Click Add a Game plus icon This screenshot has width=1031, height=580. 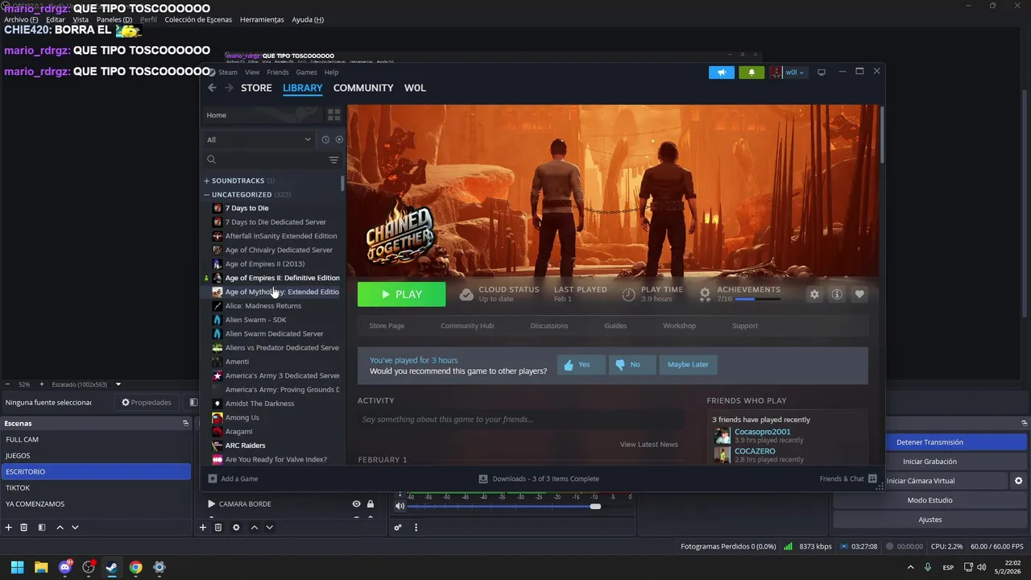point(213,478)
